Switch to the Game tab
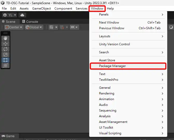The width and height of the screenshot is (174, 140). pyautogui.click(x=8, y=136)
